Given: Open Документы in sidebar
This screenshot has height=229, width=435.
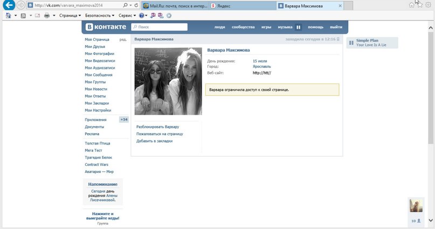Looking at the screenshot, I should 94,127.
